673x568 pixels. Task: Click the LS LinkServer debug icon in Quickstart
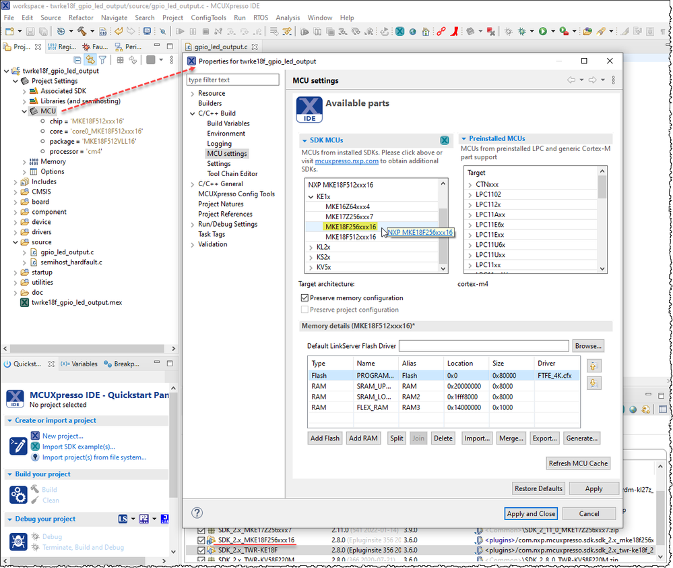coord(123,519)
